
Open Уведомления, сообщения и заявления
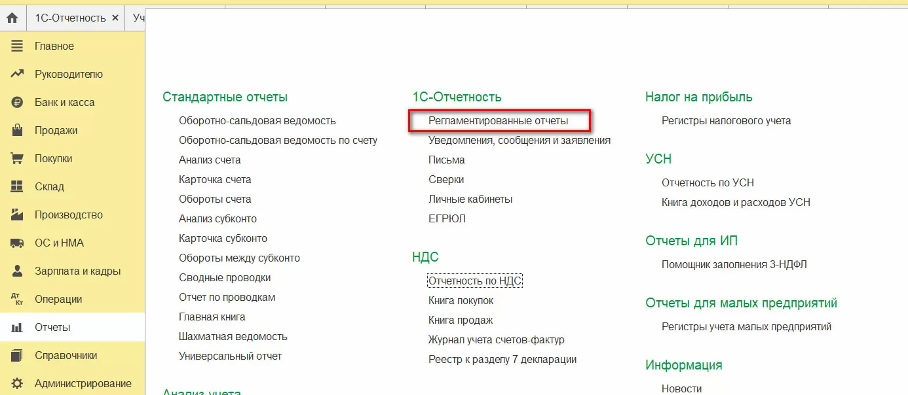click(x=520, y=141)
